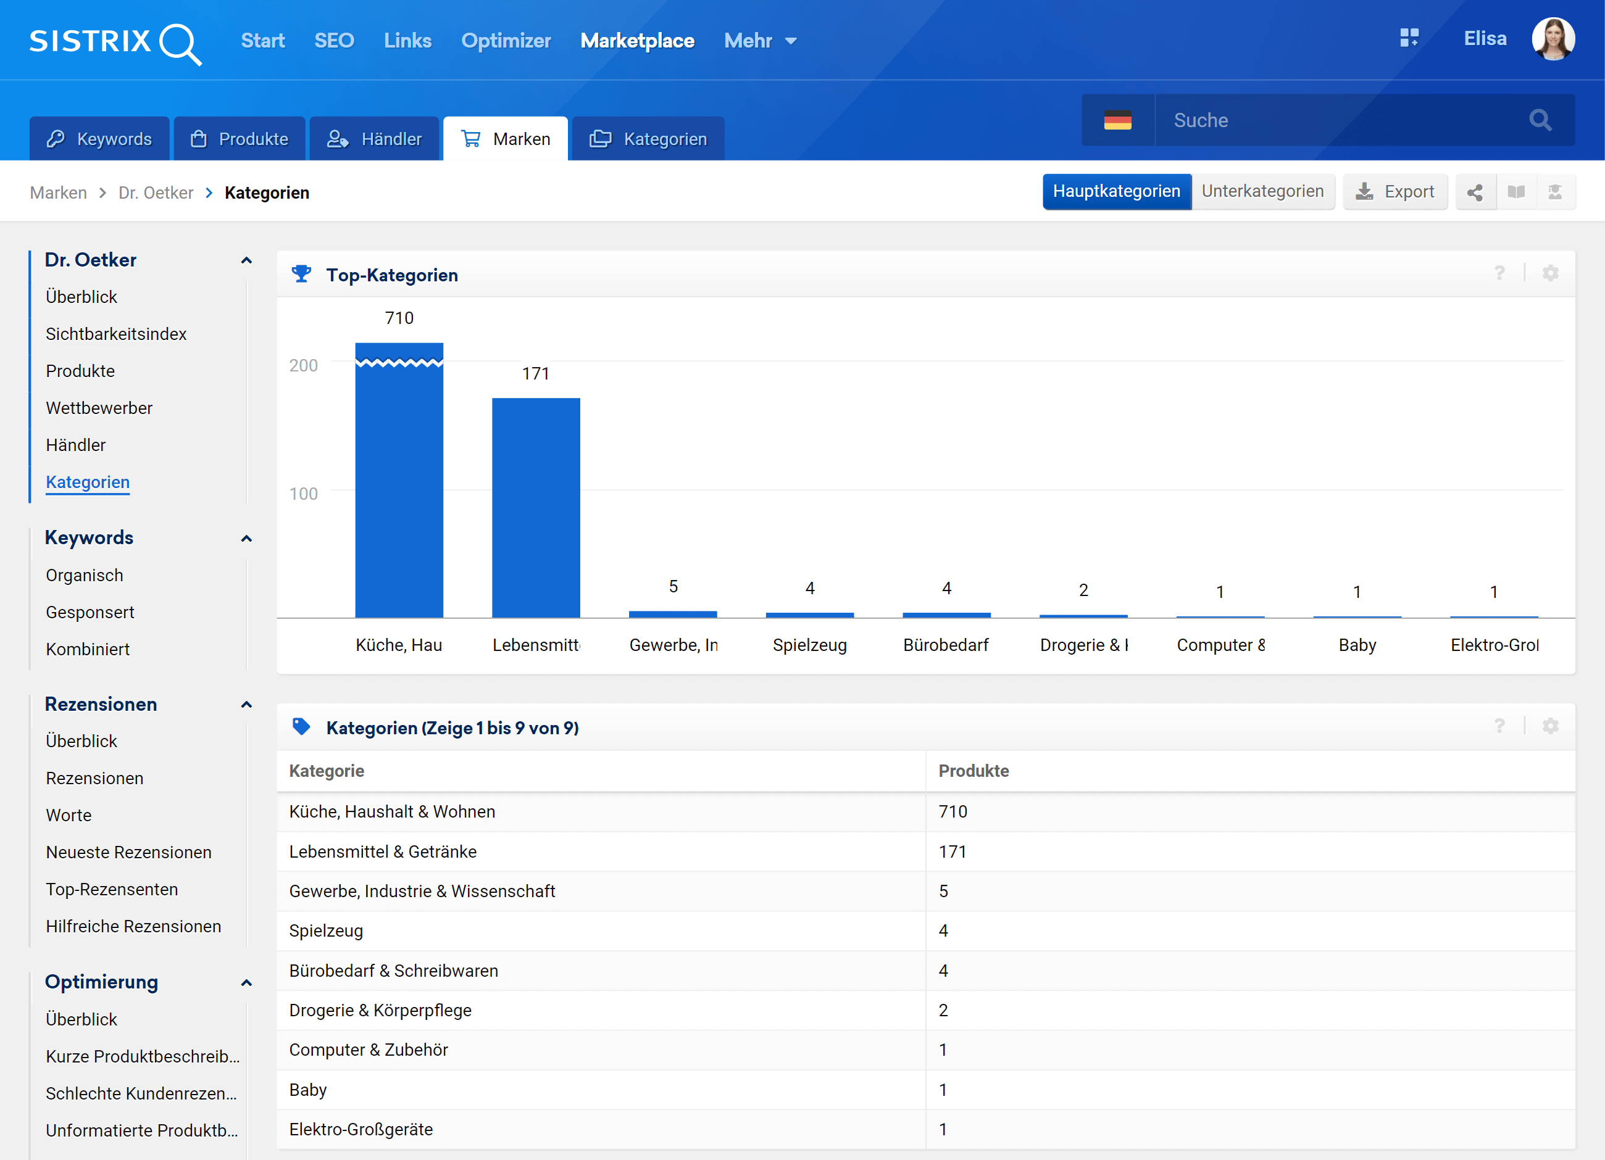
Task: Open the Händler tab
Action: [x=374, y=139]
